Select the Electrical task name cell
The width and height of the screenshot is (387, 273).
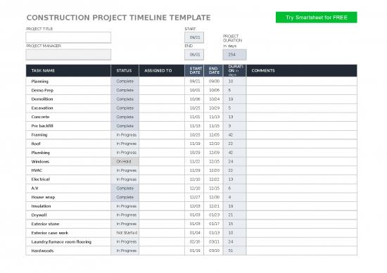pyautogui.click(x=68, y=179)
